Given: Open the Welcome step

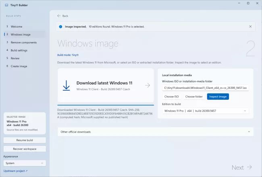Looking at the screenshot, I should [25, 26].
